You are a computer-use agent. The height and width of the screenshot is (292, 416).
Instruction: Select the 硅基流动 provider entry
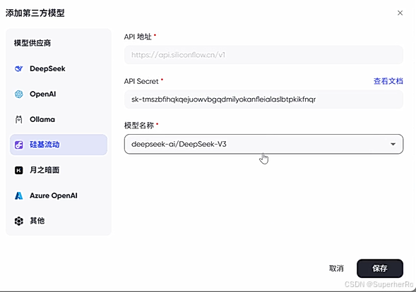click(x=59, y=145)
